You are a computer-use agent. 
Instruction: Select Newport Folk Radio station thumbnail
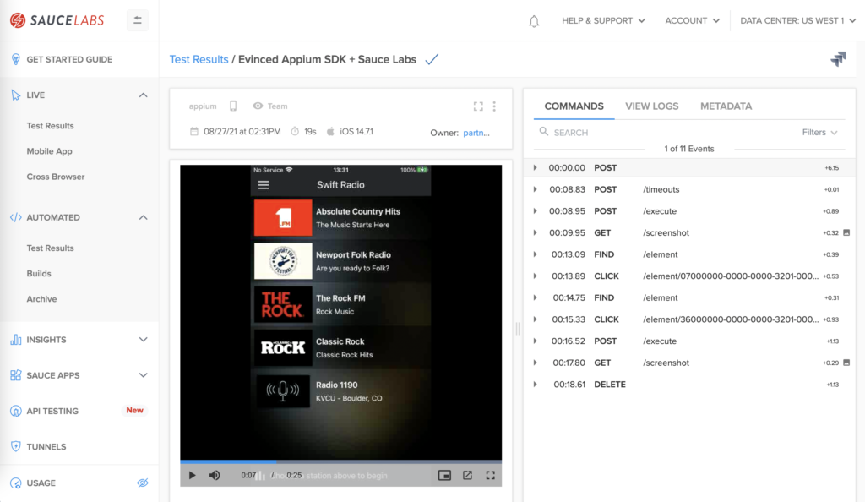[x=283, y=261]
